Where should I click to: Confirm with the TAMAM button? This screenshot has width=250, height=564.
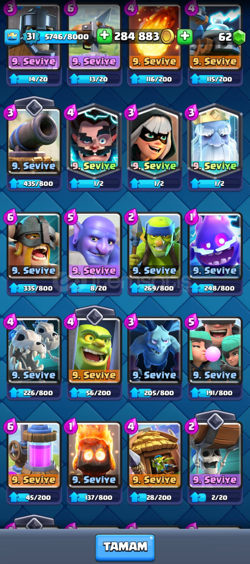tap(125, 547)
